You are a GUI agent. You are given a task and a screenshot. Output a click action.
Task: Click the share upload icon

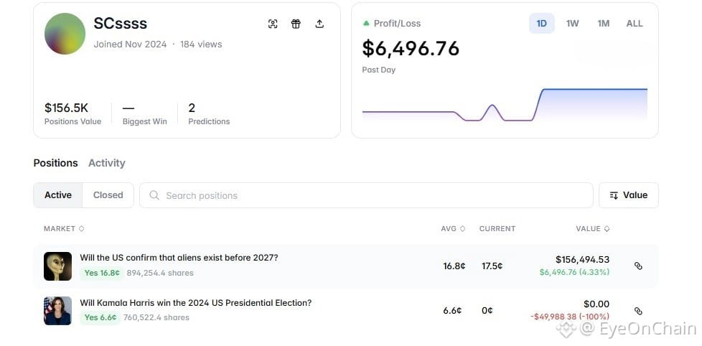tap(319, 24)
